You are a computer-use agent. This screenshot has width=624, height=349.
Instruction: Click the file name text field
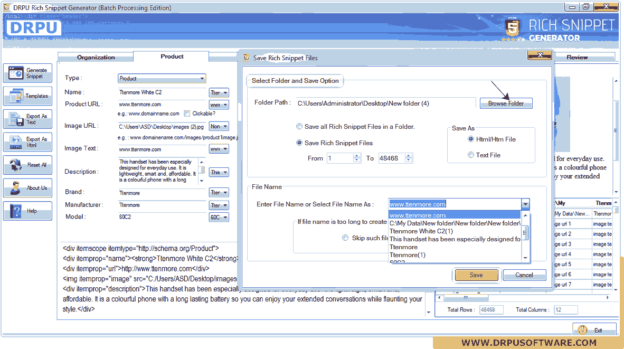[x=455, y=204]
